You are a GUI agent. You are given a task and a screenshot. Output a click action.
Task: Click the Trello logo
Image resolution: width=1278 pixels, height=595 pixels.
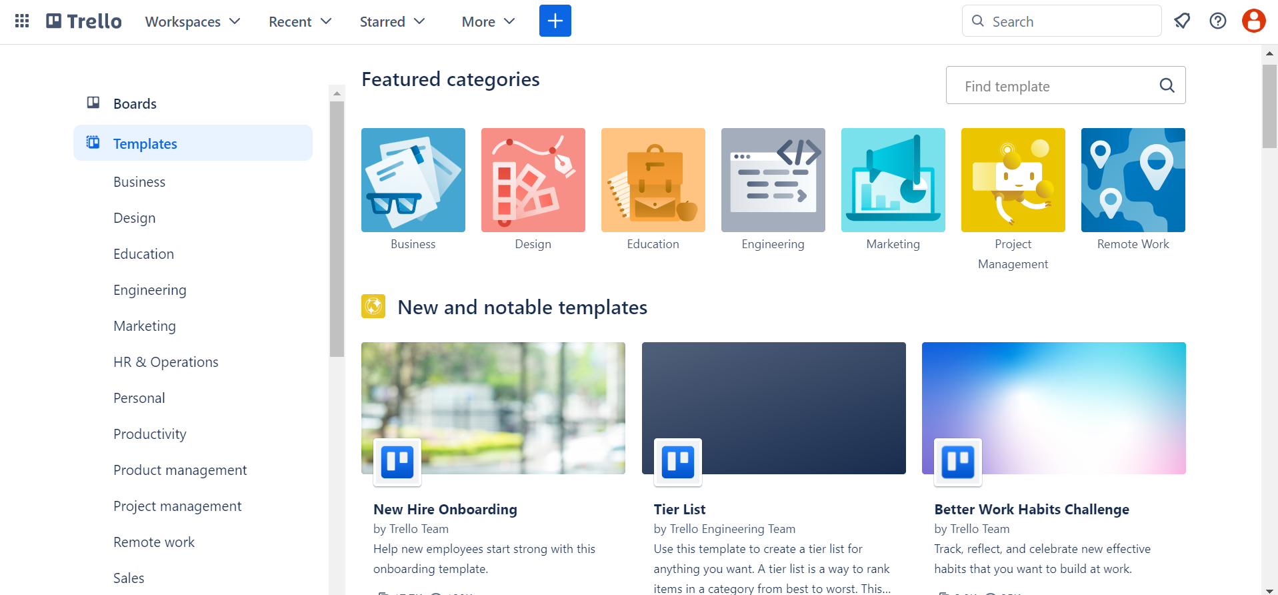point(84,21)
